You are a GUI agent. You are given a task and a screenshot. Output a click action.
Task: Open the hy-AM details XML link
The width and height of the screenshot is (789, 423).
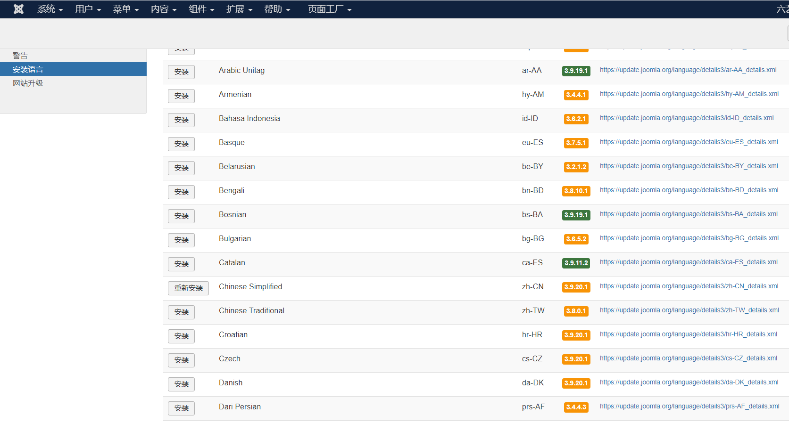point(689,94)
